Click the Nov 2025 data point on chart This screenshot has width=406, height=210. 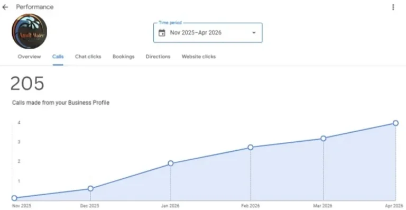[14, 198]
